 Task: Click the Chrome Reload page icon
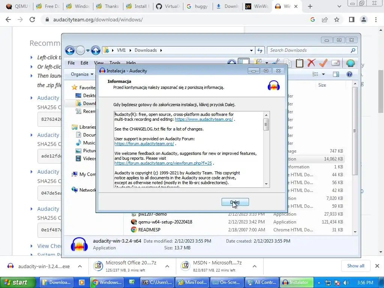32,19
